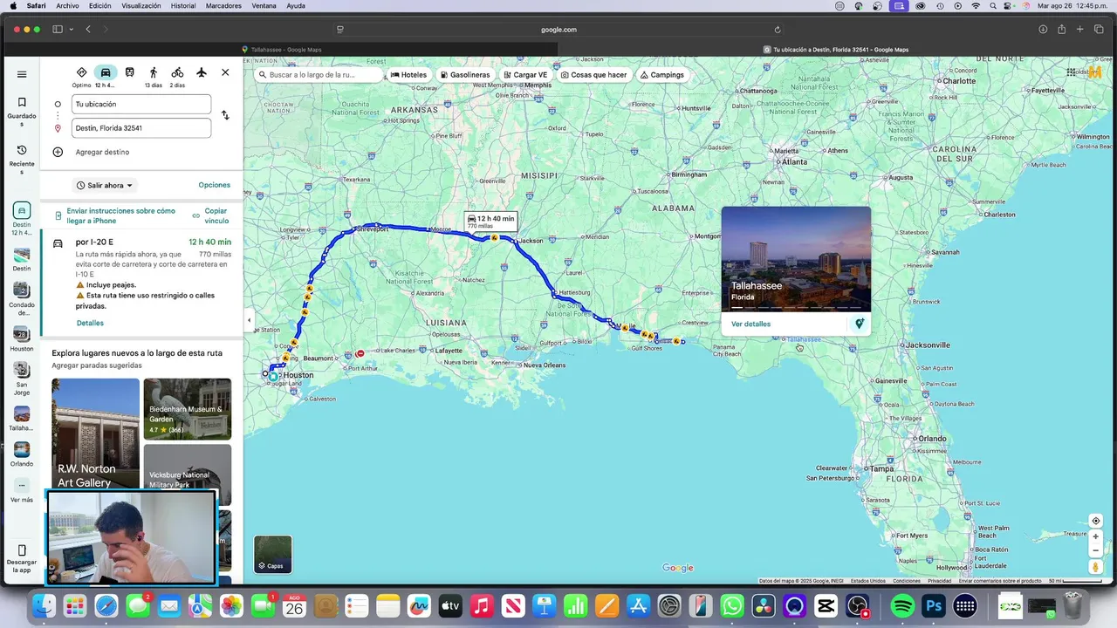The image size is (1117, 628).
Task: Close the directions panel with X
Action: click(225, 72)
